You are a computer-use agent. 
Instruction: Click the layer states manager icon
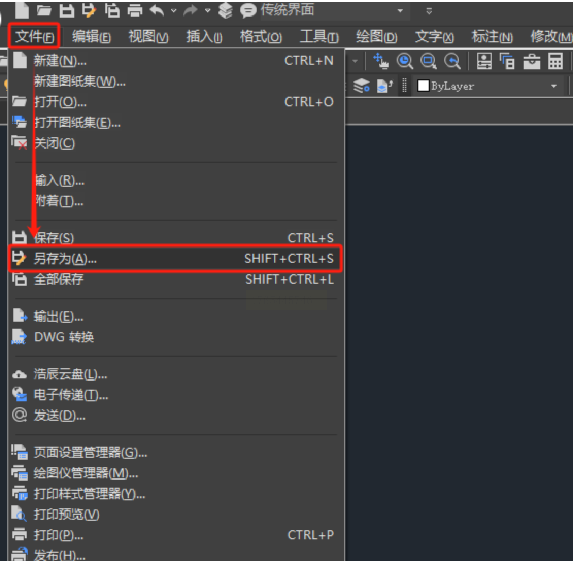(x=362, y=86)
